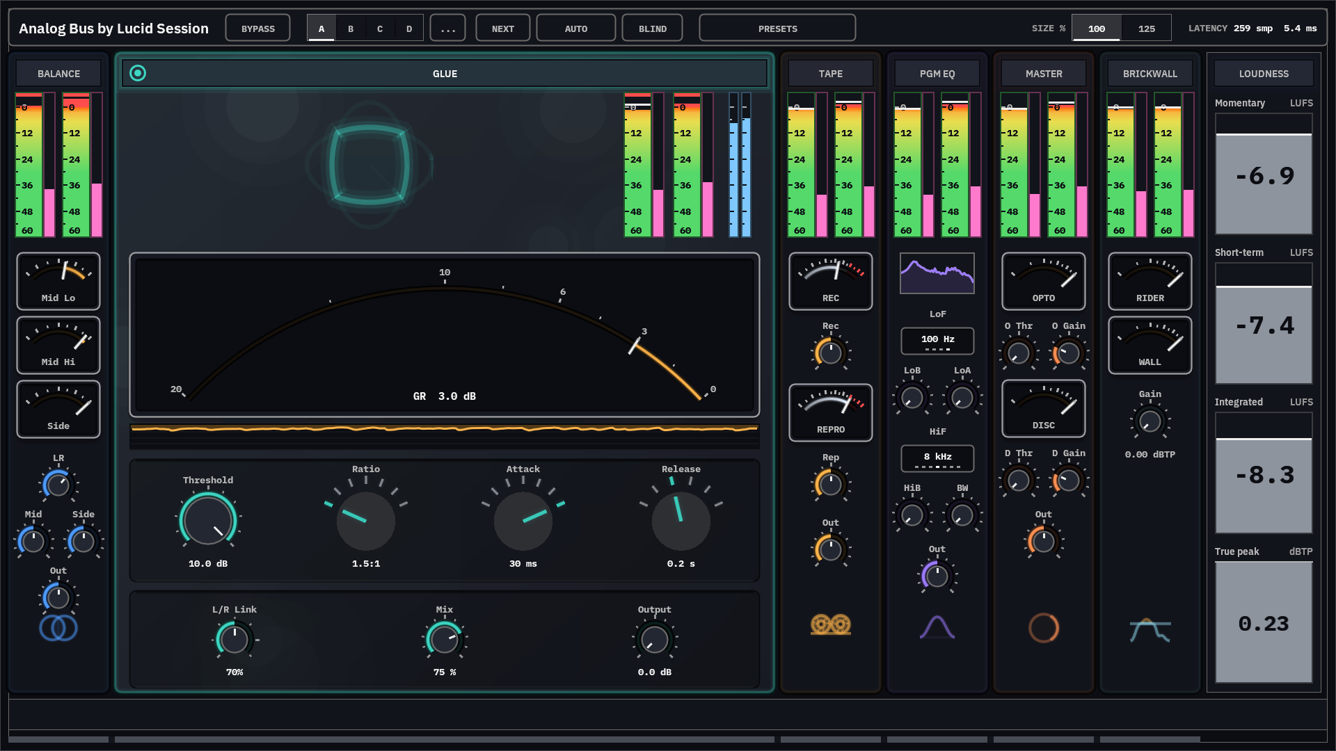Click the NEXT button
Image resolution: width=1336 pixels, height=751 pixels.
pyautogui.click(x=503, y=29)
